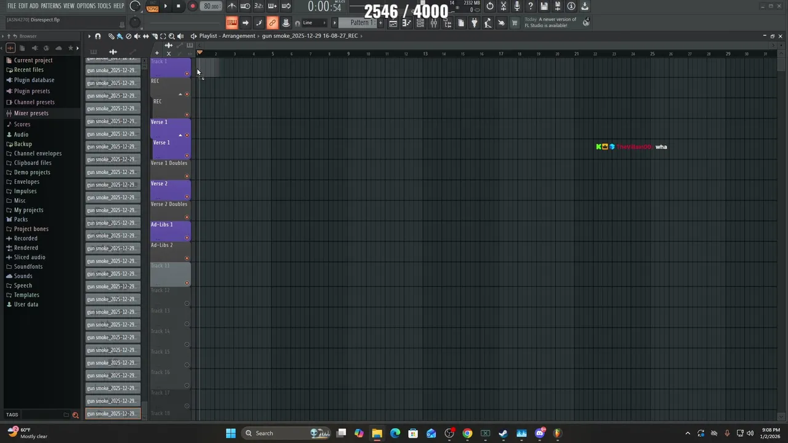Image resolution: width=788 pixels, height=443 pixels.
Task: Click the project info icon
Action: (571, 6)
